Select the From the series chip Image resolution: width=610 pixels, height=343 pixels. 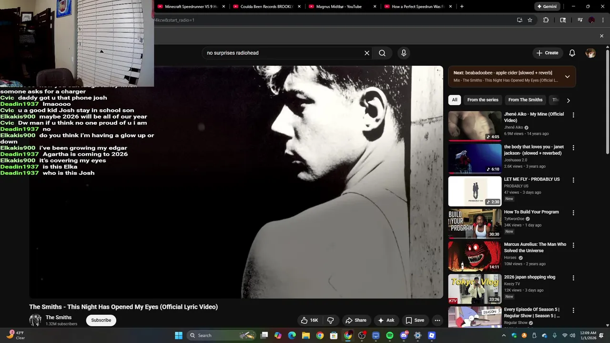click(483, 100)
